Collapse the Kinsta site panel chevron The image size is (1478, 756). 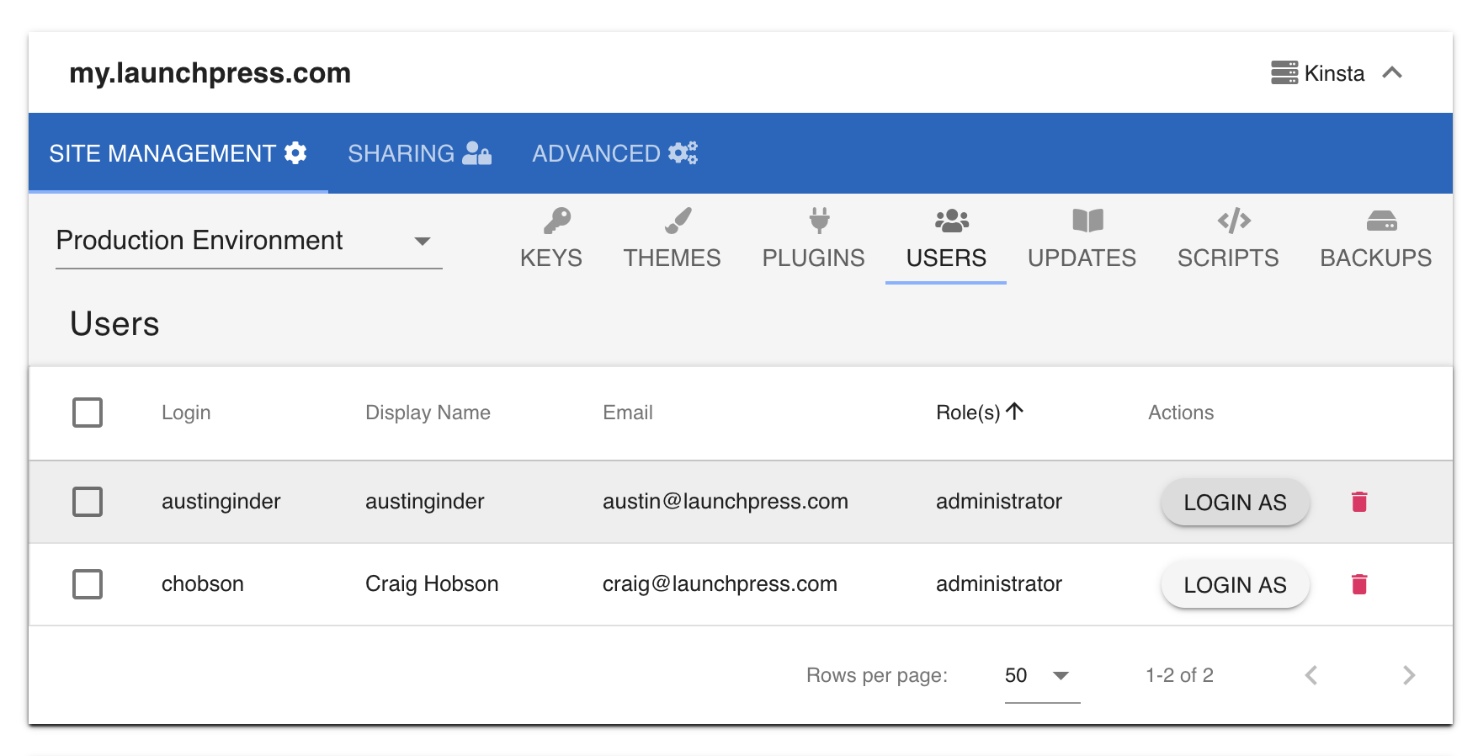pos(1392,73)
